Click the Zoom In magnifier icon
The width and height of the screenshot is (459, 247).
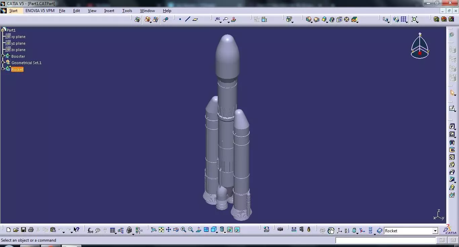(x=183, y=230)
